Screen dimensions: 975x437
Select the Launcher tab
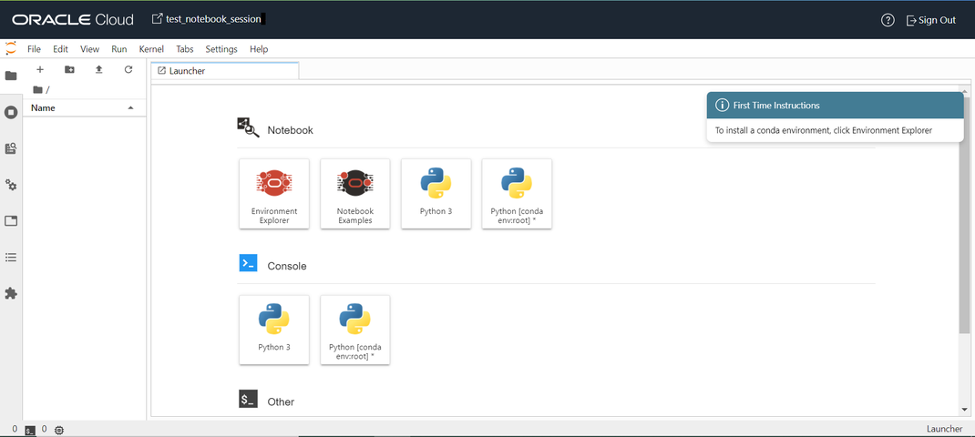click(224, 71)
